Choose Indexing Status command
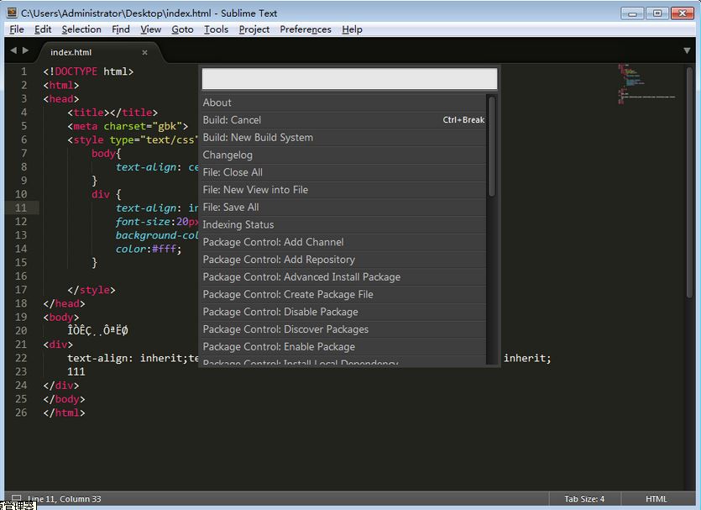 [343, 224]
